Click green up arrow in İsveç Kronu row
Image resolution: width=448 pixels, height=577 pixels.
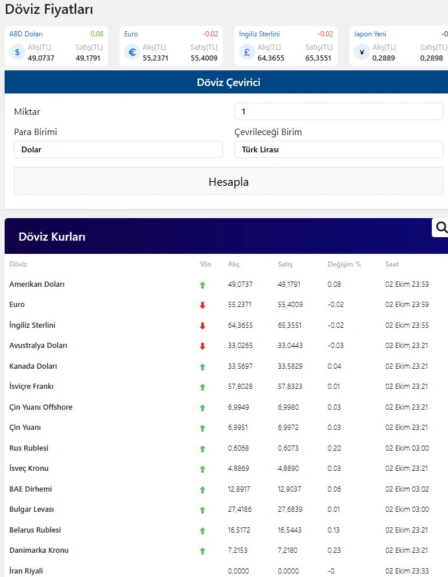[203, 469]
